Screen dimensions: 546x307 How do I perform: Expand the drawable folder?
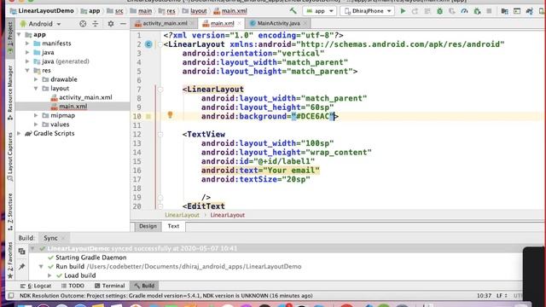[36, 79]
